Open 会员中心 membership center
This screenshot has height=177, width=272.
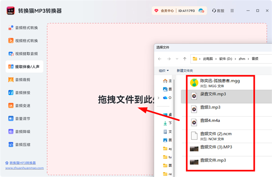tap(164, 11)
